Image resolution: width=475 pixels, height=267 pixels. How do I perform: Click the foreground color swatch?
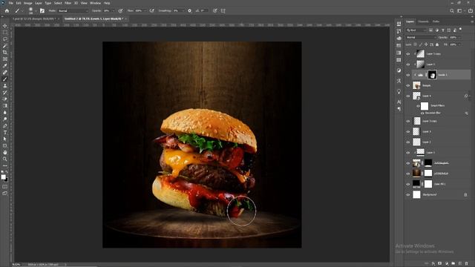[3, 177]
